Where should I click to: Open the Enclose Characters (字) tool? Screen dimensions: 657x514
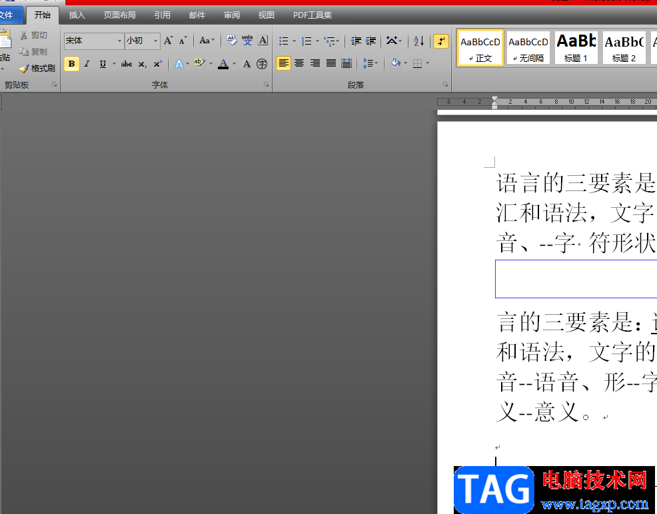[262, 64]
